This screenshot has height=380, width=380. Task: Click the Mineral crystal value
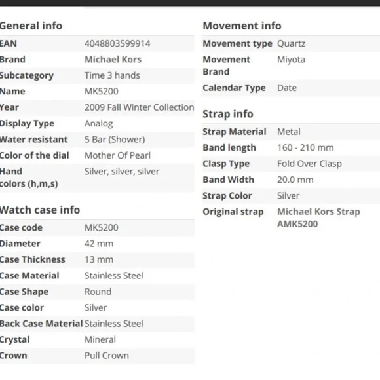(x=100, y=340)
